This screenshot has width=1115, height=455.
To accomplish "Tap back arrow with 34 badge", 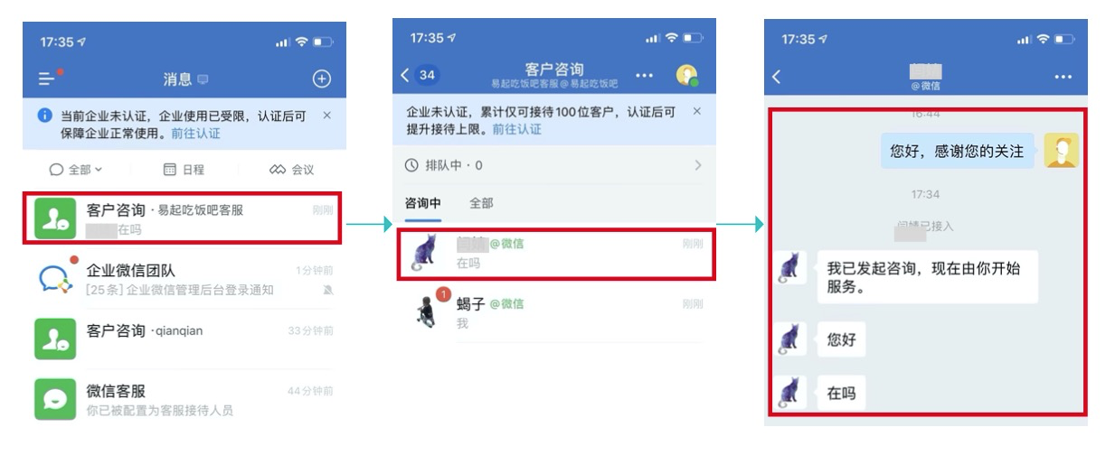I will pyautogui.click(x=420, y=75).
